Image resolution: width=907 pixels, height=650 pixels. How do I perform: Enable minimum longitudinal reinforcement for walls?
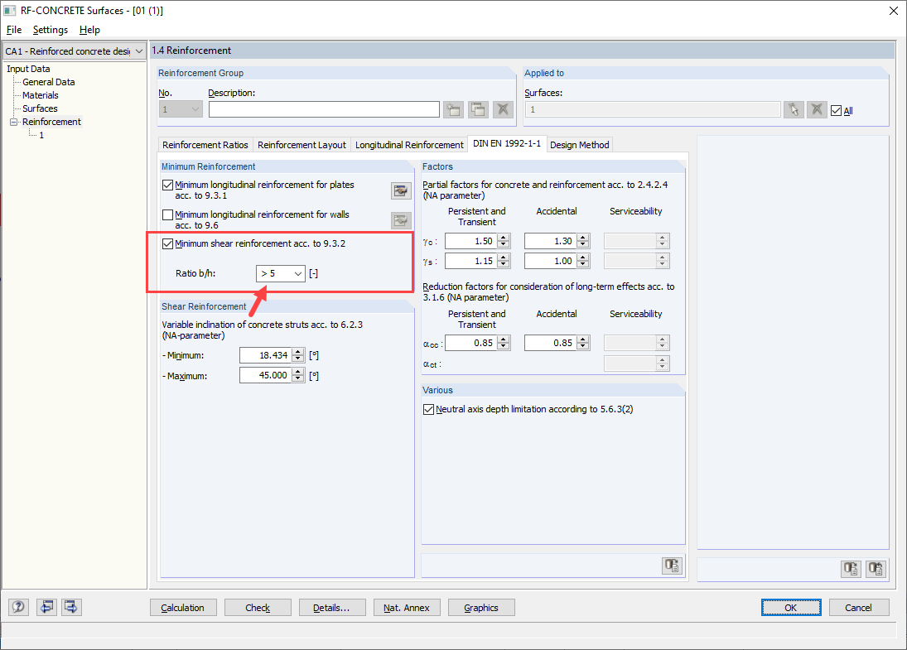(167, 214)
